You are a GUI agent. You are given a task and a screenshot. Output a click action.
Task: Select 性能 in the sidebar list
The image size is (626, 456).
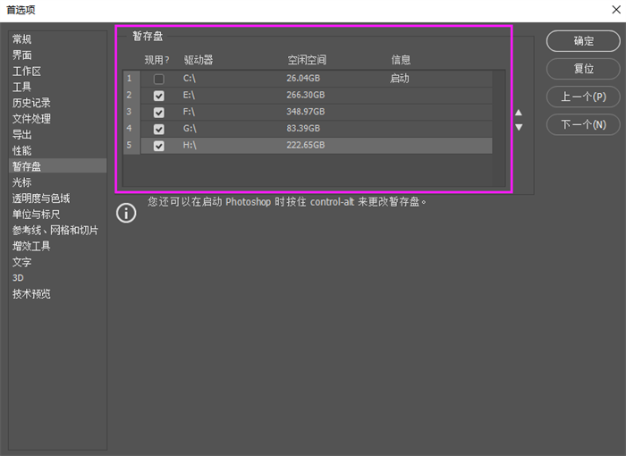click(22, 150)
